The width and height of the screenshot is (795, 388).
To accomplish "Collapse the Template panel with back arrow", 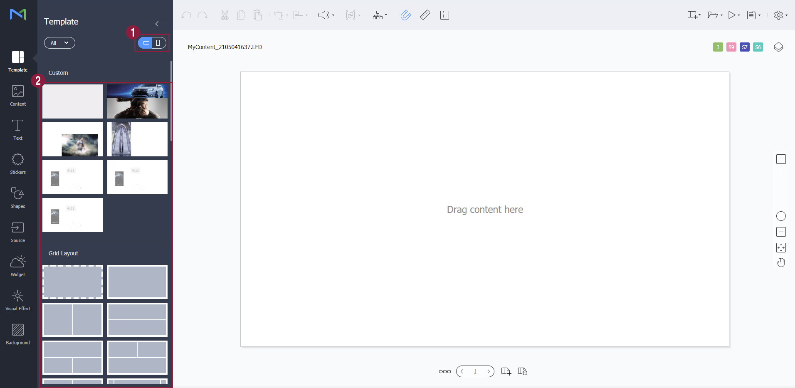I will [160, 24].
